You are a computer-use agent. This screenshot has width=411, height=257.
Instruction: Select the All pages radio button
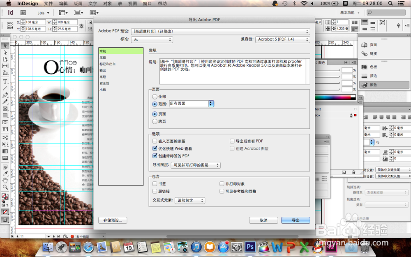155,97
